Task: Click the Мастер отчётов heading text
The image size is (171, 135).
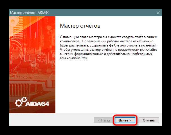Action: (80, 26)
